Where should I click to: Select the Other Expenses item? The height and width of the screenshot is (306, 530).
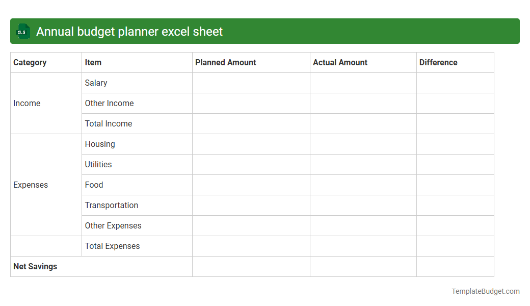click(x=113, y=225)
